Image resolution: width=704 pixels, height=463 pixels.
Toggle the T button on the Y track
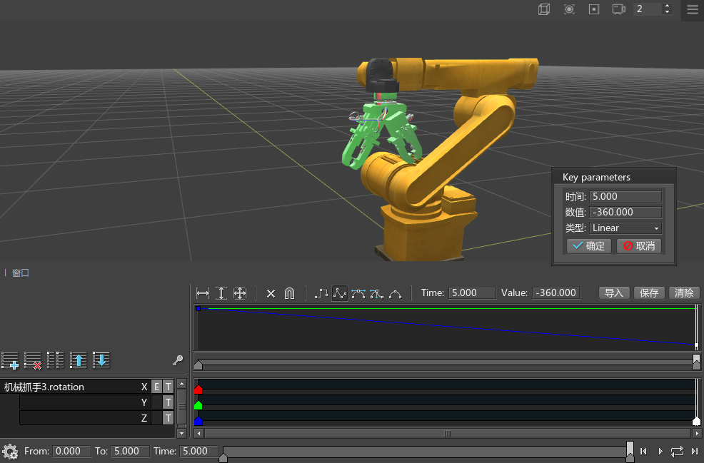click(168, 402)
